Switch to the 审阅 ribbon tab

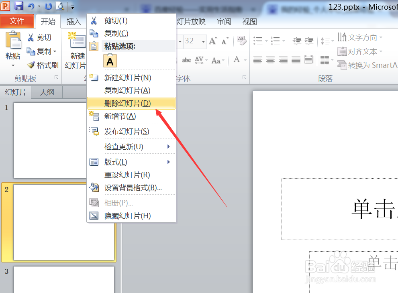pos(224,22)
